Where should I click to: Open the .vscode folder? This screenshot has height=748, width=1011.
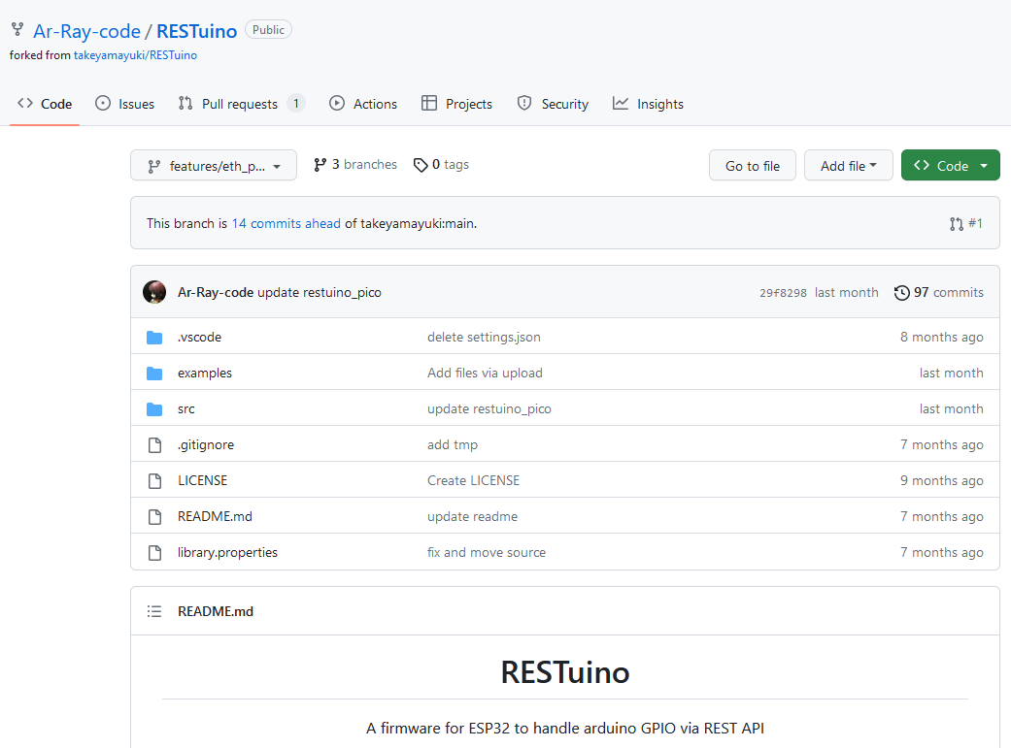[199, 337]
